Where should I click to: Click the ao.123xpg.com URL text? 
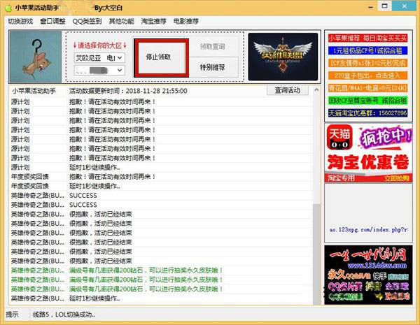pos(369,230)
